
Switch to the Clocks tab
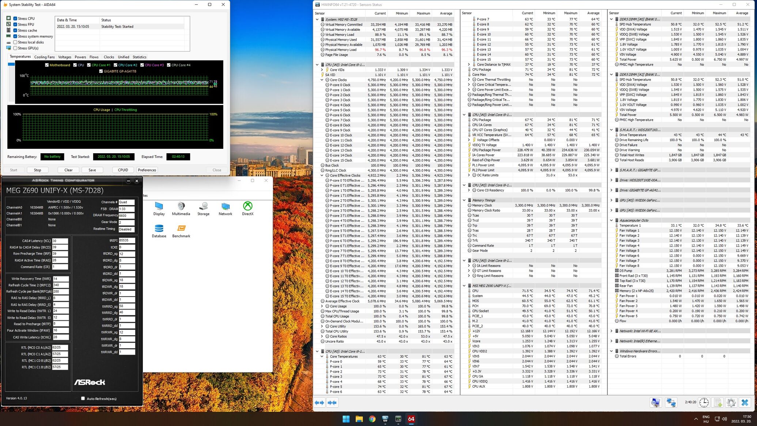pos(109,57)
